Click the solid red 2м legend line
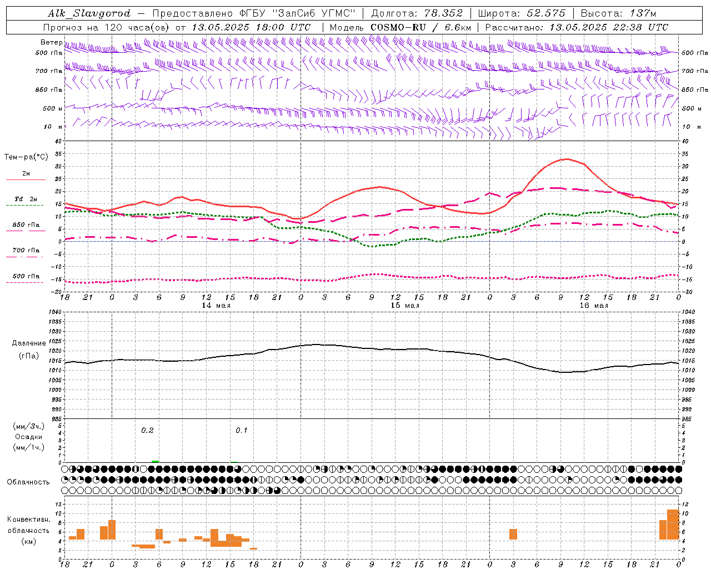Viewport: 711px width, 569px height. (26, 180)
